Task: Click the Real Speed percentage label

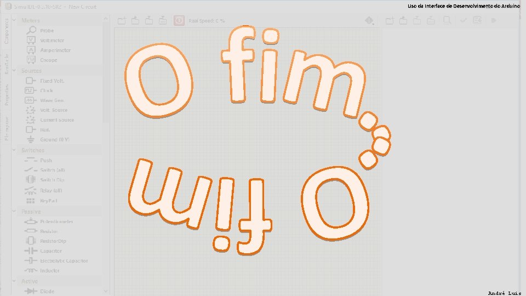Action: (x=207, y=21)
